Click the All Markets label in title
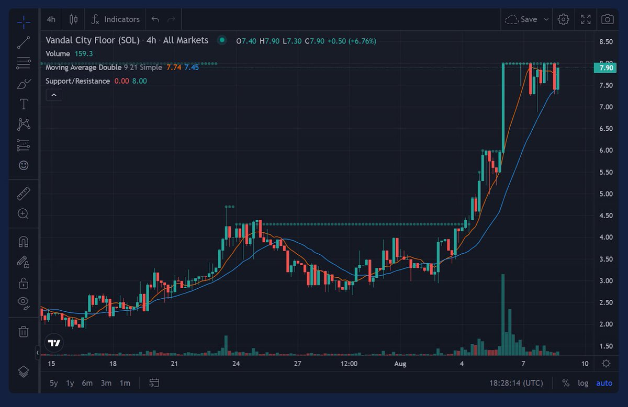This screenshot has width=628, height=407. pyautogui.click(x=185, y=40)
